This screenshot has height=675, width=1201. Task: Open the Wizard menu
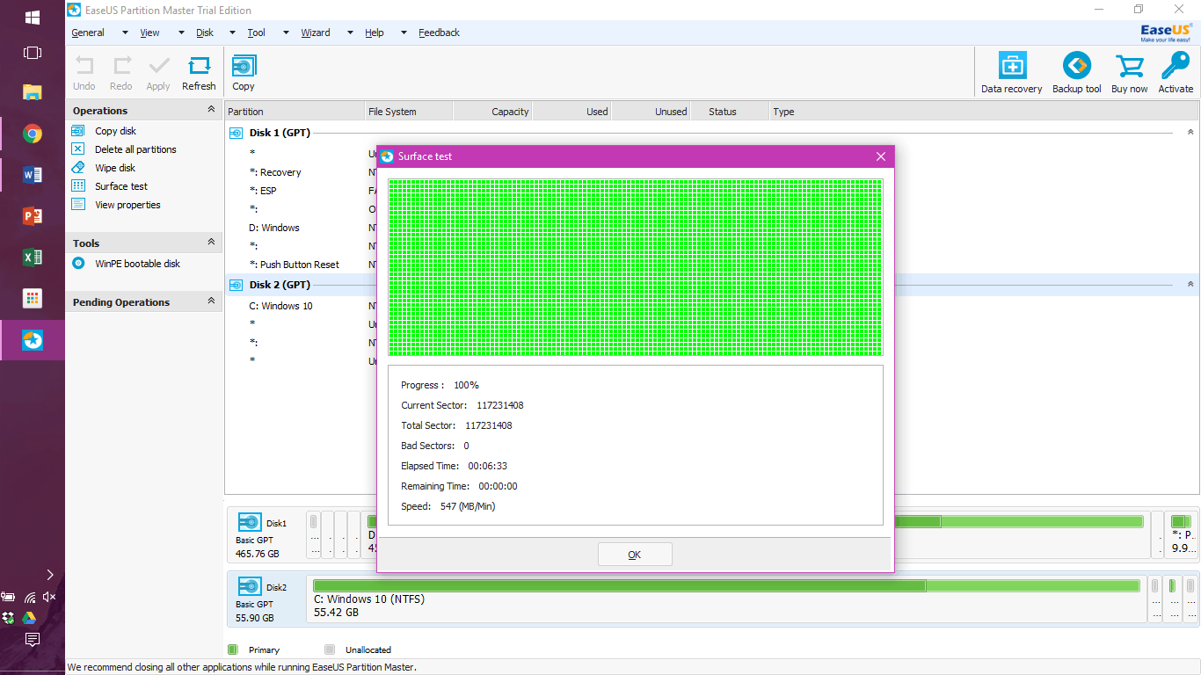[316, 33]
